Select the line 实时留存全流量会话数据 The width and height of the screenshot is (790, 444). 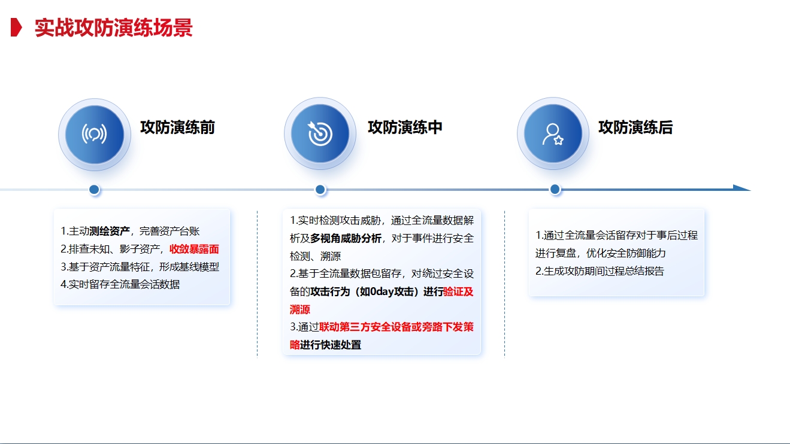(120, 284)
